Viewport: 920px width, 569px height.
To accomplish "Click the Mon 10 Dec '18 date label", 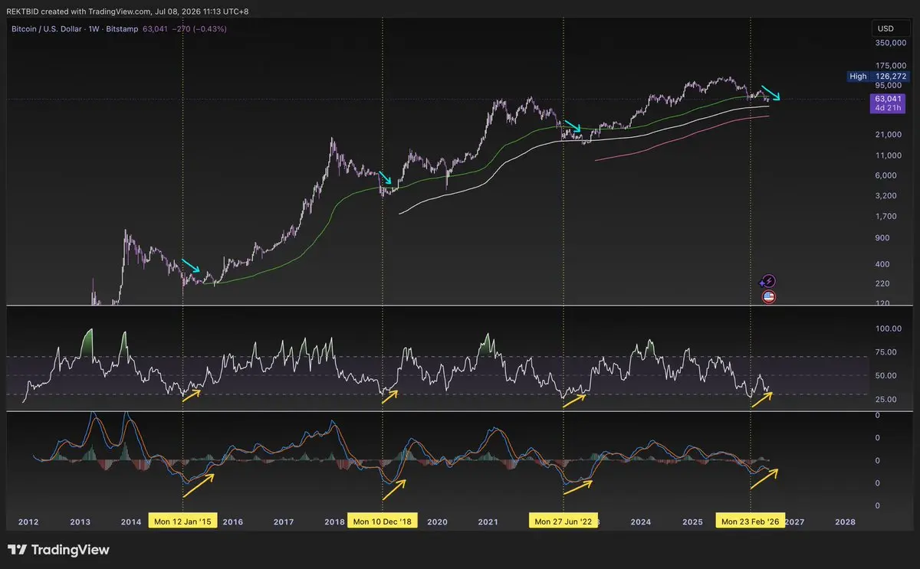I will pyautogui.click(x=382, y=522).
